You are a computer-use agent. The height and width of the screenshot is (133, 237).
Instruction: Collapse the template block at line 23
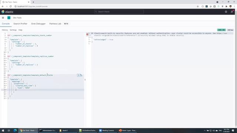(6, 79)
